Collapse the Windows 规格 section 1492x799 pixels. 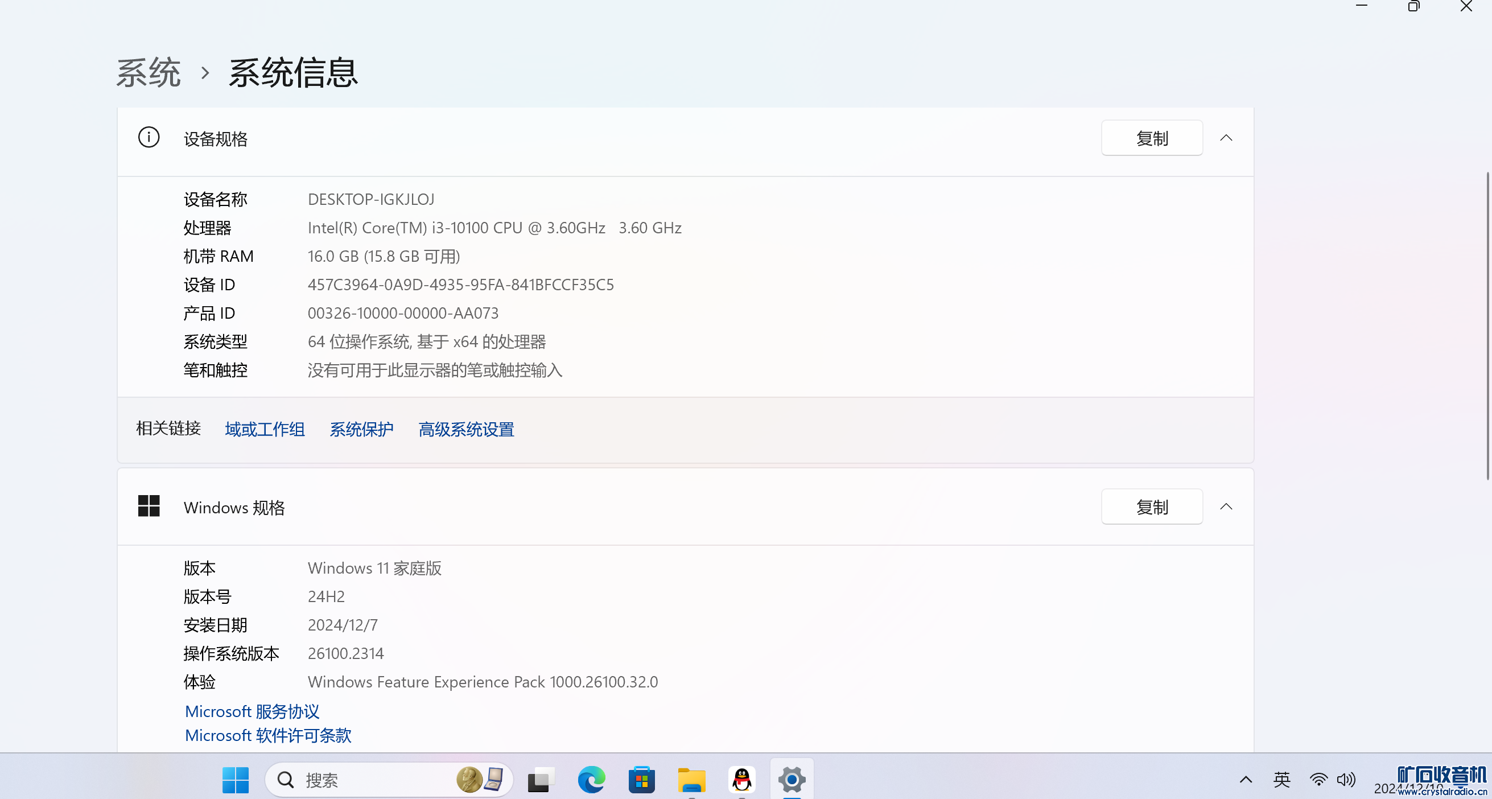point(1226,506)
